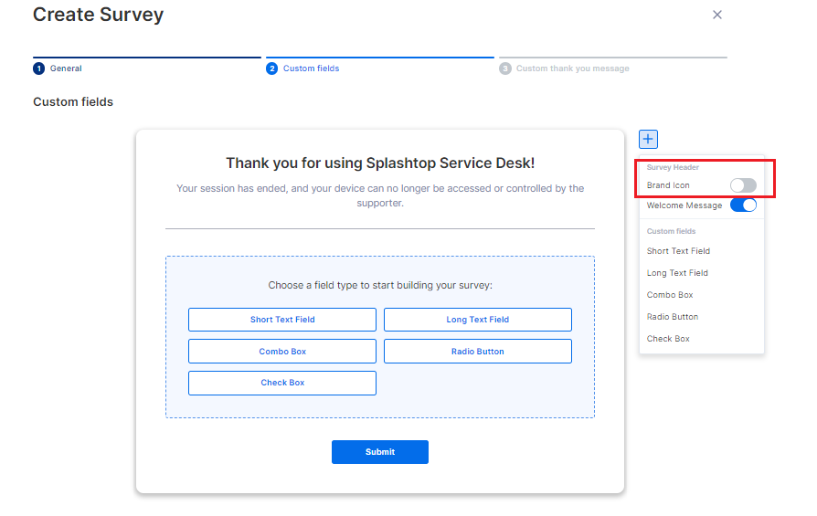Screen dimensions: 817x516
Task: Click the 'Your session has ended' message text
Action: pos(380,195)
